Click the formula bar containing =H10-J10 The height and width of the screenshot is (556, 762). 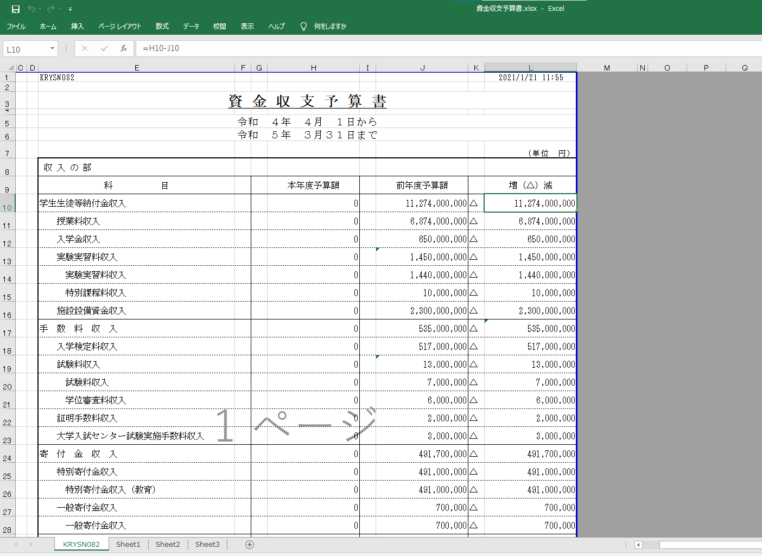tap(448, 48)
